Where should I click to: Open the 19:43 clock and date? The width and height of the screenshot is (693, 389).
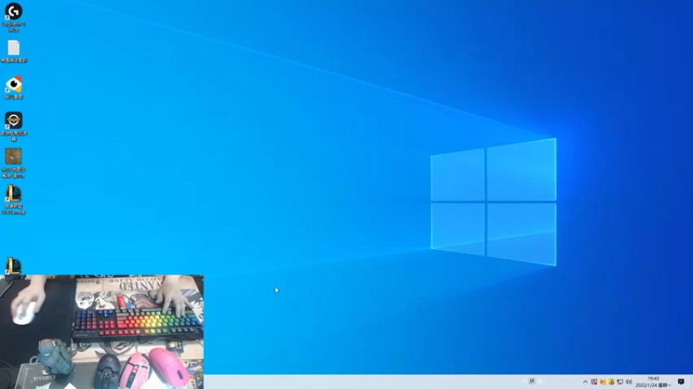click(653, 382)
